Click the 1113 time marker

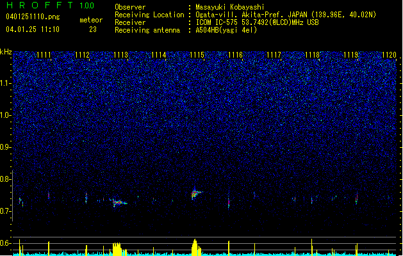pyautogui.click(x=120, y=55)
